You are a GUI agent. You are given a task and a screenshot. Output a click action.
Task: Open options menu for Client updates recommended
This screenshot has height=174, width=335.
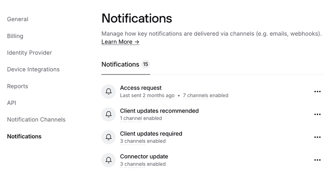tap(317, 114)
